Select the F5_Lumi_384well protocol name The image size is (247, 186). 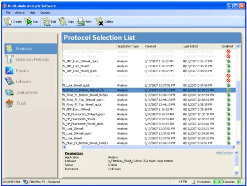click(x=73, y=129)
